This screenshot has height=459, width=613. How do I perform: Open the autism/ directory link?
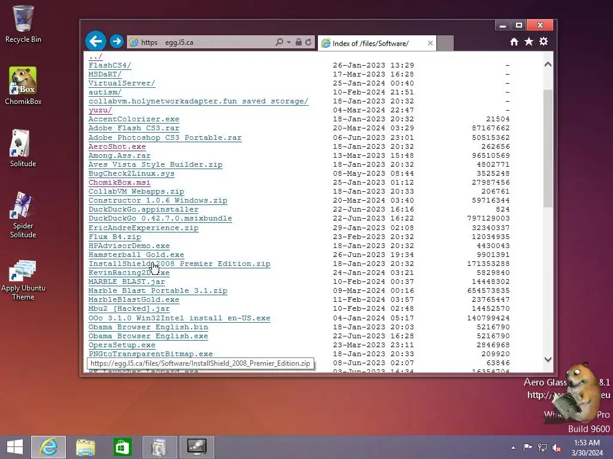click(105, 92)
